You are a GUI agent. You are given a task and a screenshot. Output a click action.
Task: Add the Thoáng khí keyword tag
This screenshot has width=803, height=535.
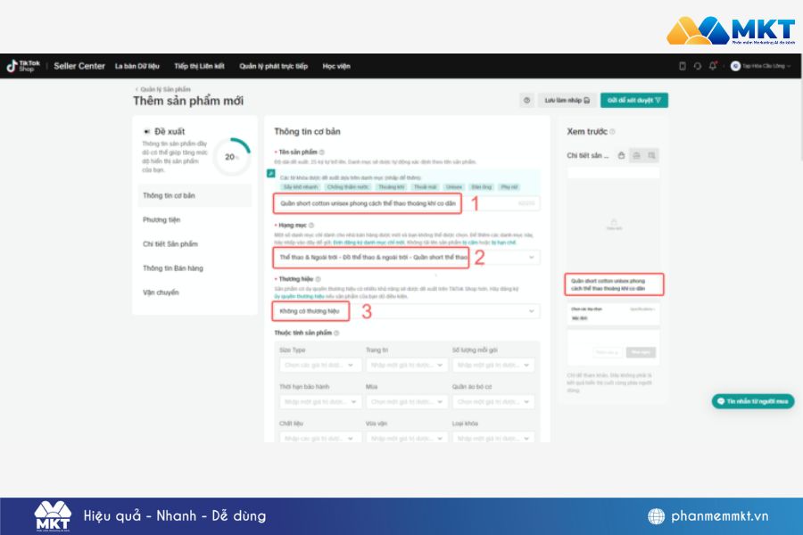click(392, 187)
